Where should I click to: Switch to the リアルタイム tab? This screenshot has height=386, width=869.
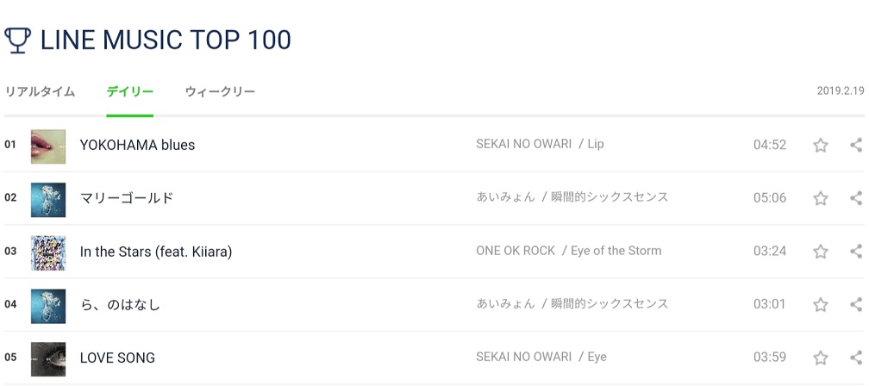[40, 91]
